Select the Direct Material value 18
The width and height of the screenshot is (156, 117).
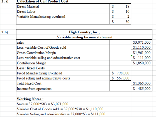tap(120, 6)
